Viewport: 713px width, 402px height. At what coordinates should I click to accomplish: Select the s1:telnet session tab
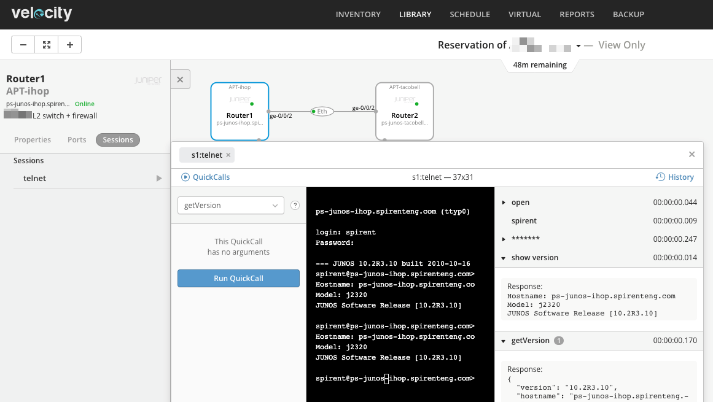coord(207,155)
